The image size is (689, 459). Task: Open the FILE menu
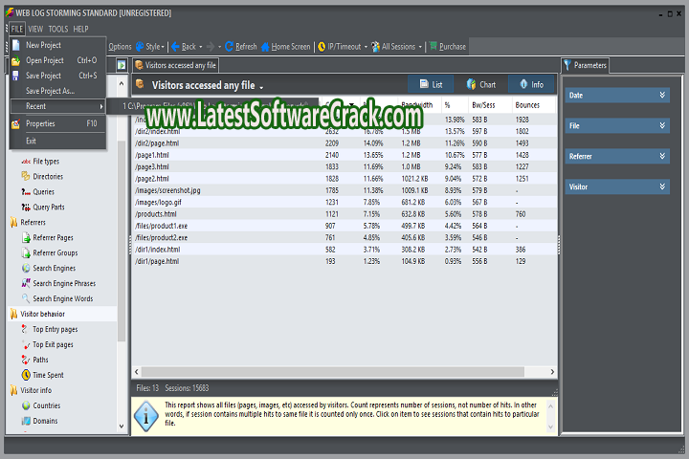coord(17,29)
